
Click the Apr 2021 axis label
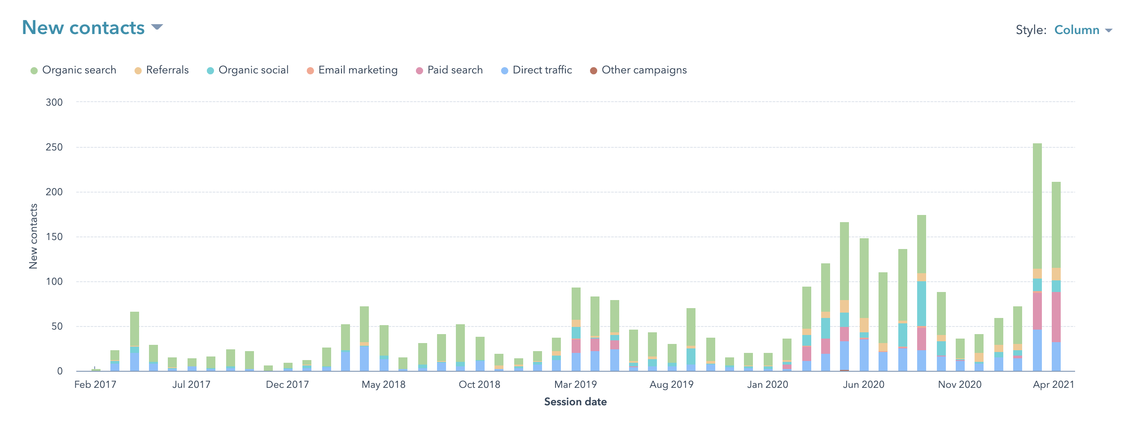pyautogui.click(x=1054, y=385)
